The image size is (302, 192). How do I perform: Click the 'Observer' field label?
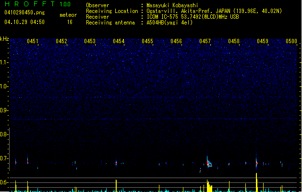(x=97, y=5)
